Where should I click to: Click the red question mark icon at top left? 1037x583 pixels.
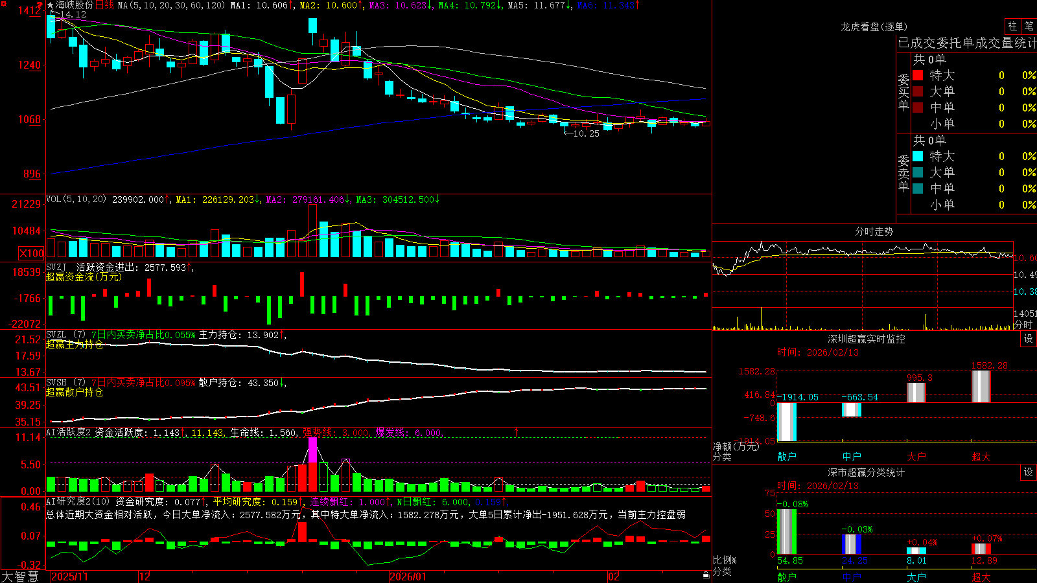click(40, 5)
